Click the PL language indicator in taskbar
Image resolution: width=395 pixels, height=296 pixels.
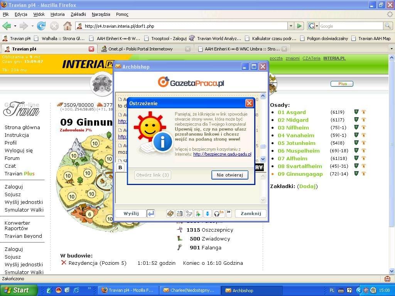(332, 290)
